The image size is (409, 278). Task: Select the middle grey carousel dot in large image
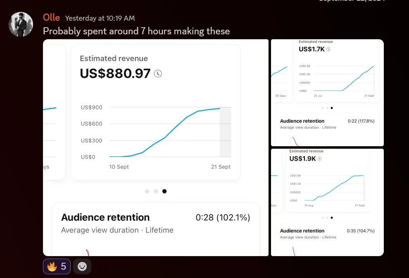pos(156,191)
